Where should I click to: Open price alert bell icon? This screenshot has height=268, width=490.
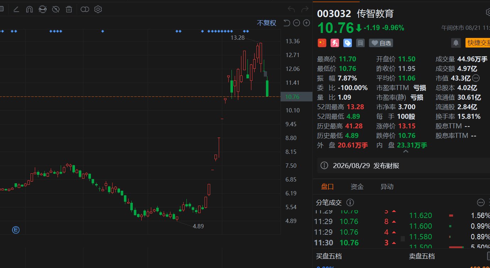456,43
